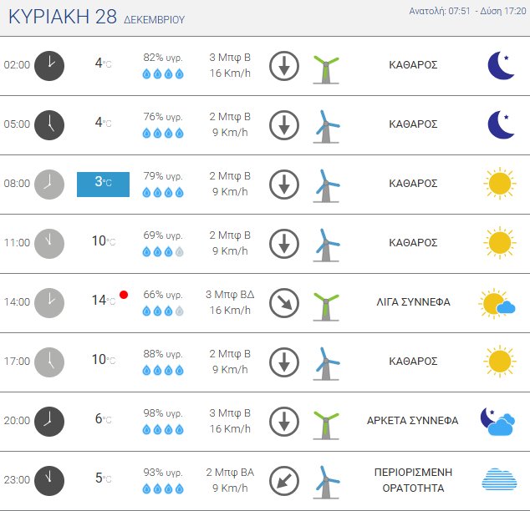Click the humidity droplets at 11:00
The image size is (530, 511).
click(163, 251)
